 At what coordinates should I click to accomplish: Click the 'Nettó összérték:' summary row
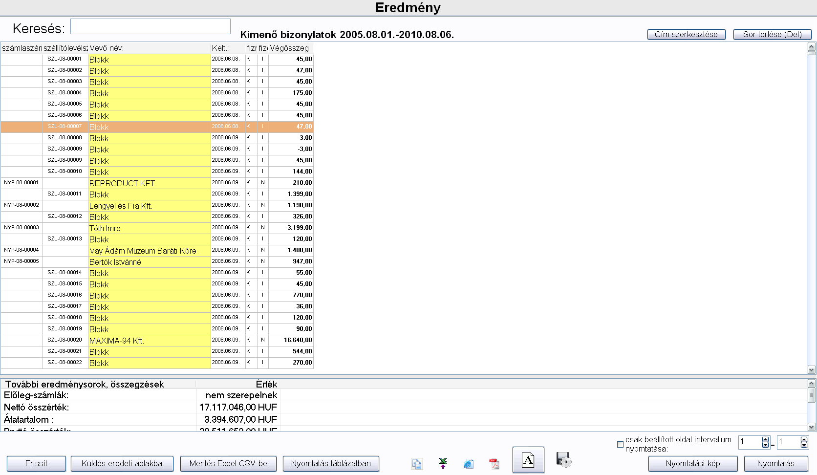point(140,407)
